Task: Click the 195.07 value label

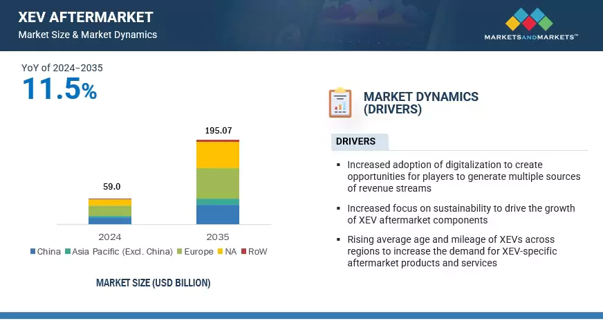Action: (x=218, y=130)
